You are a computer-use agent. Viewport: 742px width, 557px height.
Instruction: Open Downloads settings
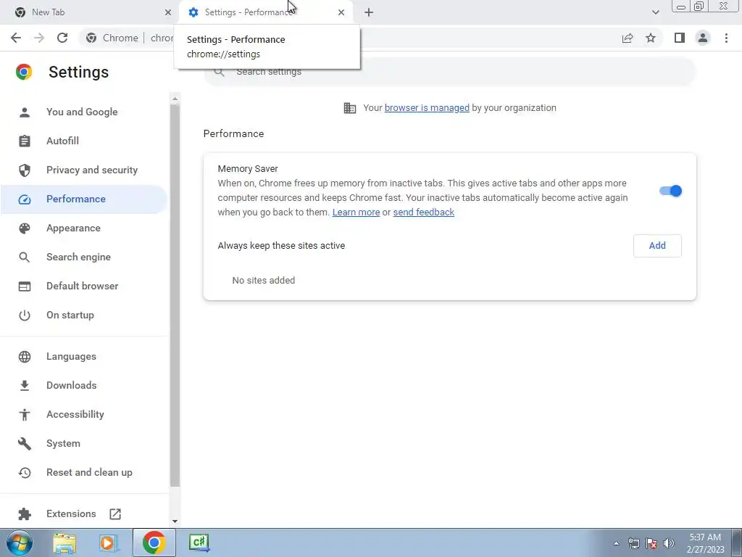tap(72, 386)
